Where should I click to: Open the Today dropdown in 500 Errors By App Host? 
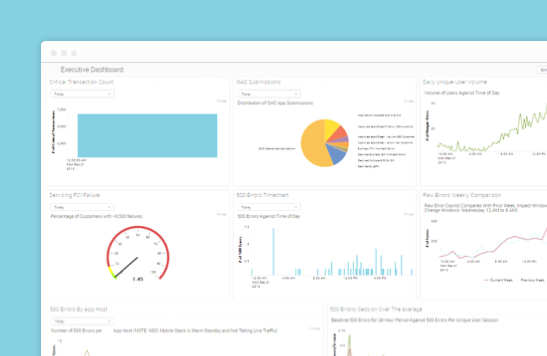82,321
